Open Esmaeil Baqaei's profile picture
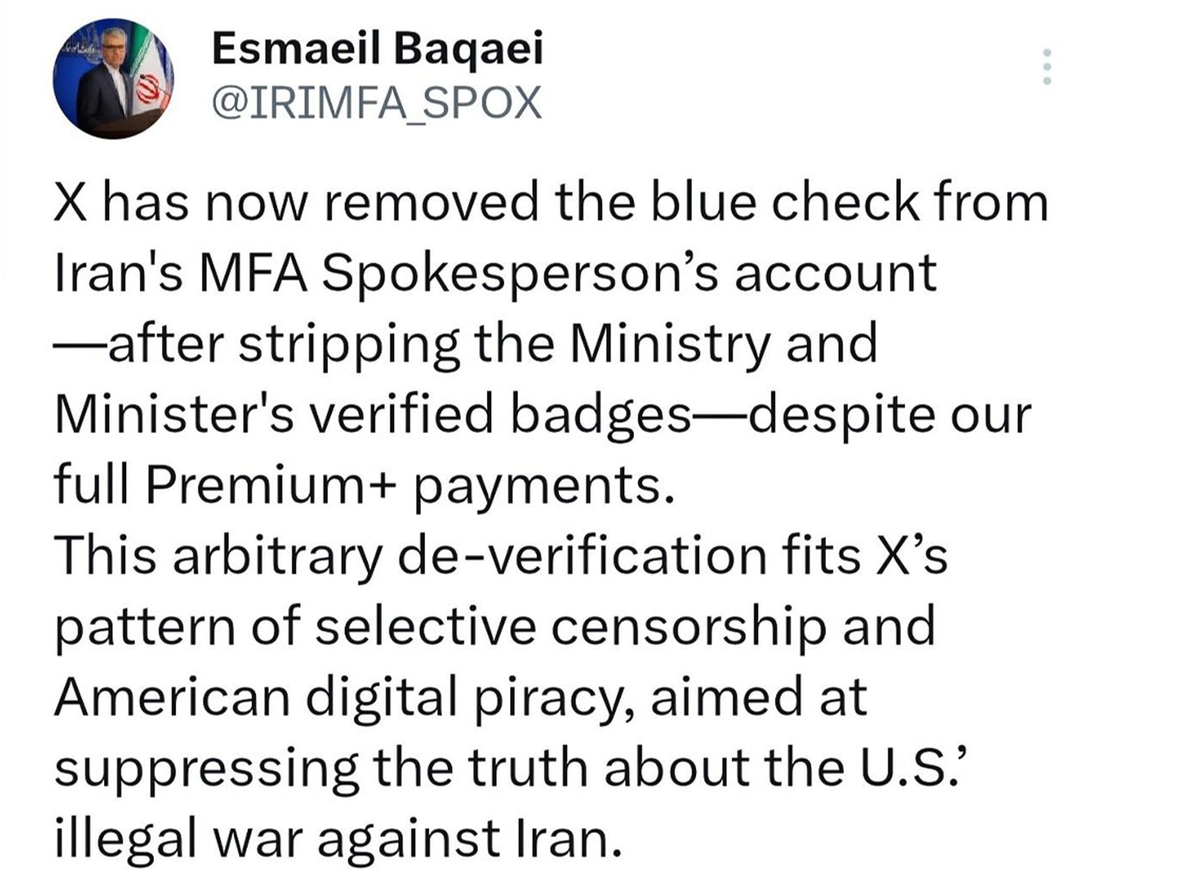Image resolution: width=1190 pixels, height=892 pixels. (113, 79)
